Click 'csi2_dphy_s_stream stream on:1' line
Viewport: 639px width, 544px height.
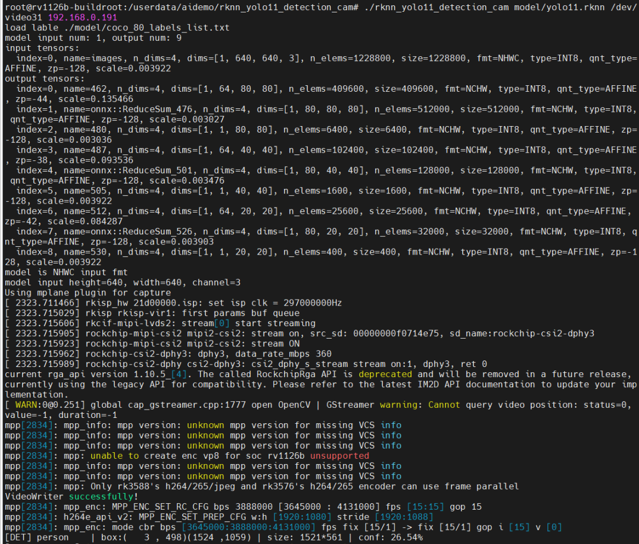click(x=246, y=364)
